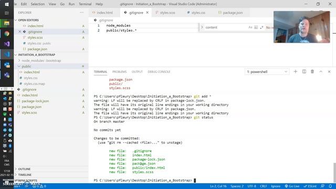Show the Problems panel tab
This screenshot has height=189, width=336.
(119, 72)
